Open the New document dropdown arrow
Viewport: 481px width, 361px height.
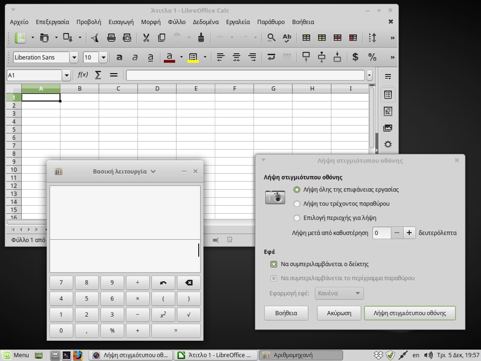coord(33,38)
